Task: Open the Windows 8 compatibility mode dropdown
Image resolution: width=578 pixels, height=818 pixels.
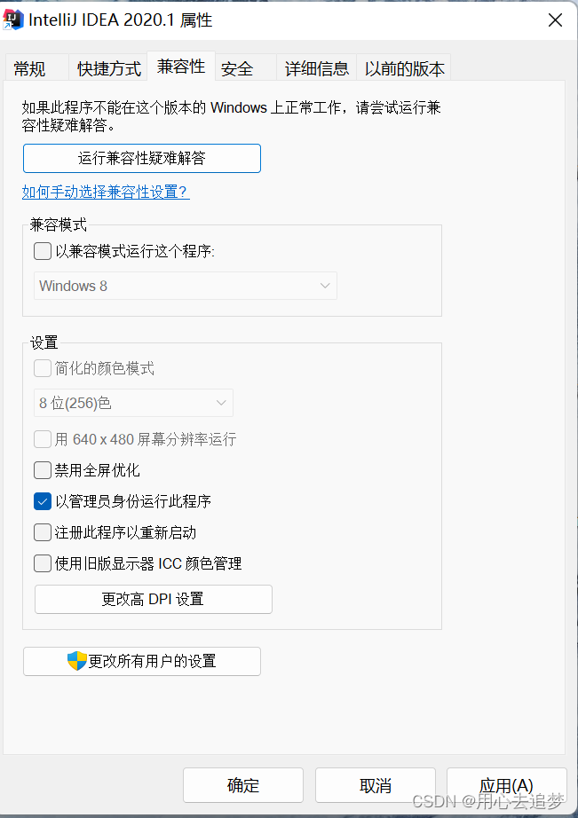Action: (185, 286)
